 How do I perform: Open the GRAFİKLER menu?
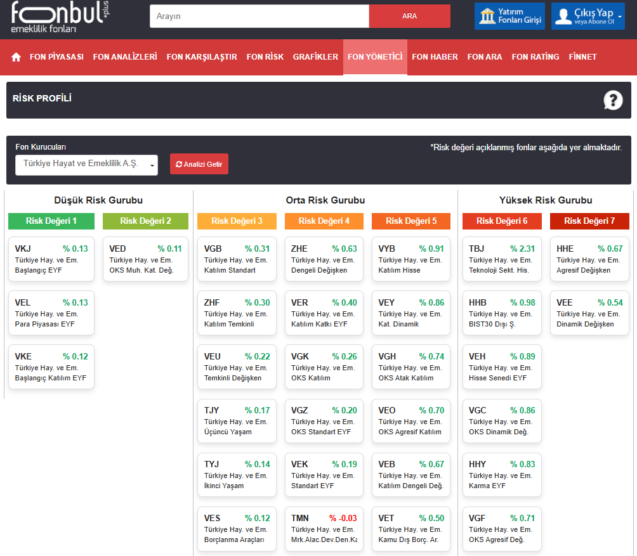pyautogui.click(x=315, y=57)
